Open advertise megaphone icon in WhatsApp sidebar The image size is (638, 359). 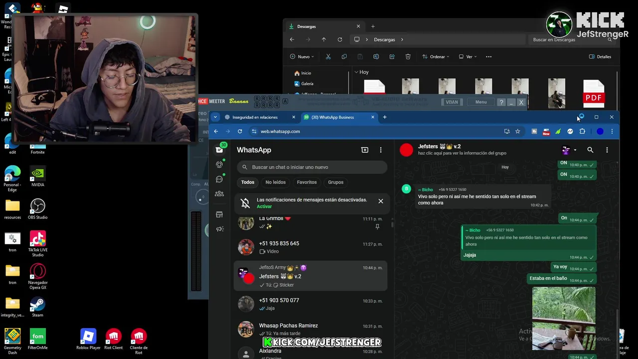219,229
